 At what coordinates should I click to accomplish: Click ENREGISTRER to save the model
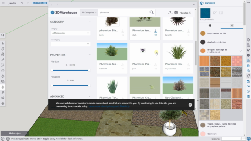pyautogui.click(x=40, y=3)
